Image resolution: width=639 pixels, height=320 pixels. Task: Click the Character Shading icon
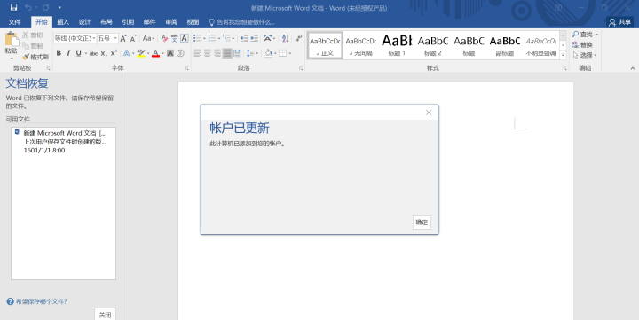pyautogui.click(x=170, y=53)
